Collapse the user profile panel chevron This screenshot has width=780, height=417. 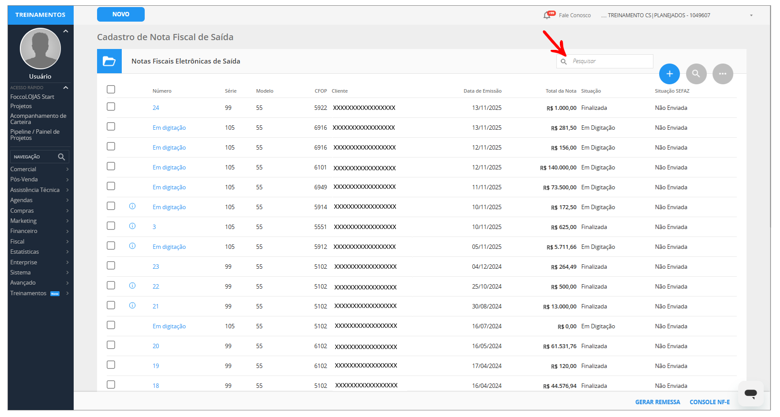pyautogui.click(x=66, y=31)
